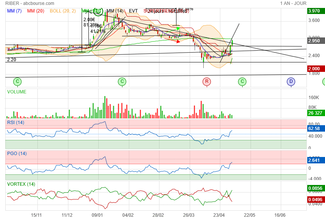Screen dimensions: 325x219
Task: Click the green circled icon near MM (14)
Action: 98,11
